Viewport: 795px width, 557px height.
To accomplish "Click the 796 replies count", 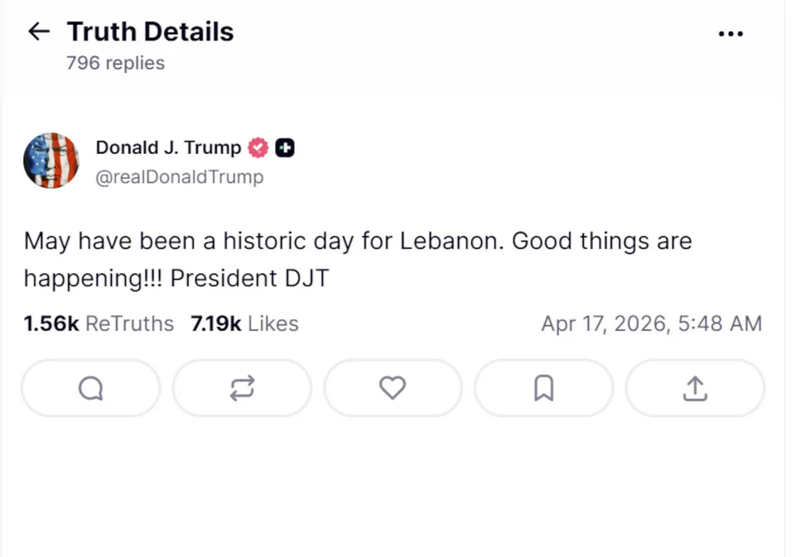I will 115,63.
